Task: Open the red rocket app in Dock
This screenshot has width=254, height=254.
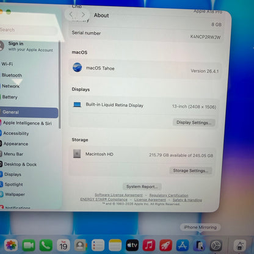Action: 166,245
